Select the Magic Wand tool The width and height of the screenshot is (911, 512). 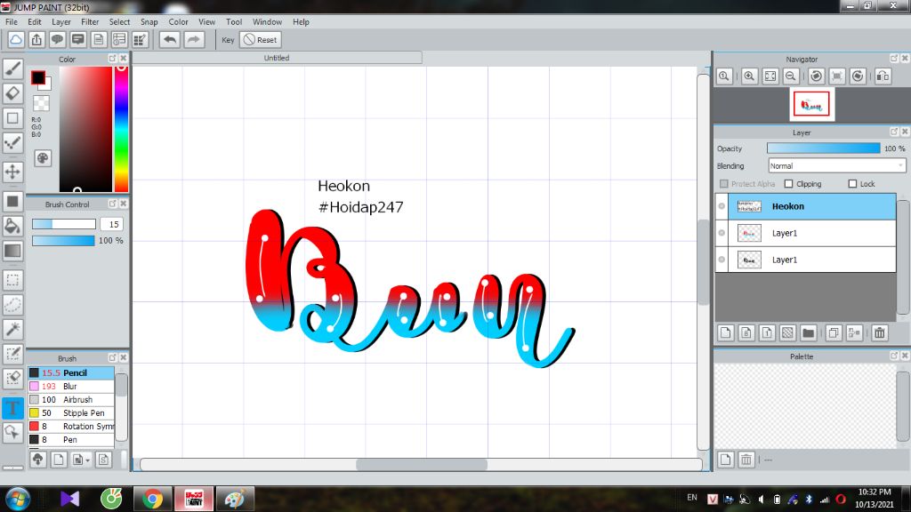tap(12, 329)
